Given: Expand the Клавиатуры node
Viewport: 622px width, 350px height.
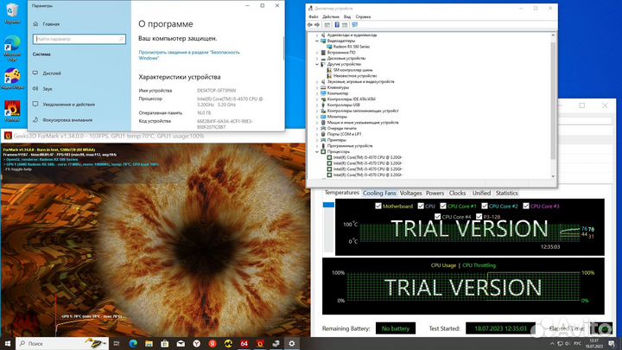Looking at the screenshot, I should [x=317, y=87].
